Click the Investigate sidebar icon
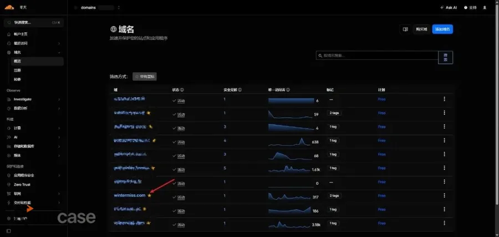Viewport: 499px width, 237px height. tap(9, 99)
